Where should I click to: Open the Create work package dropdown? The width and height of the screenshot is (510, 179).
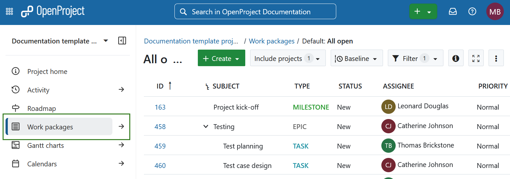[x=222, y=58]
